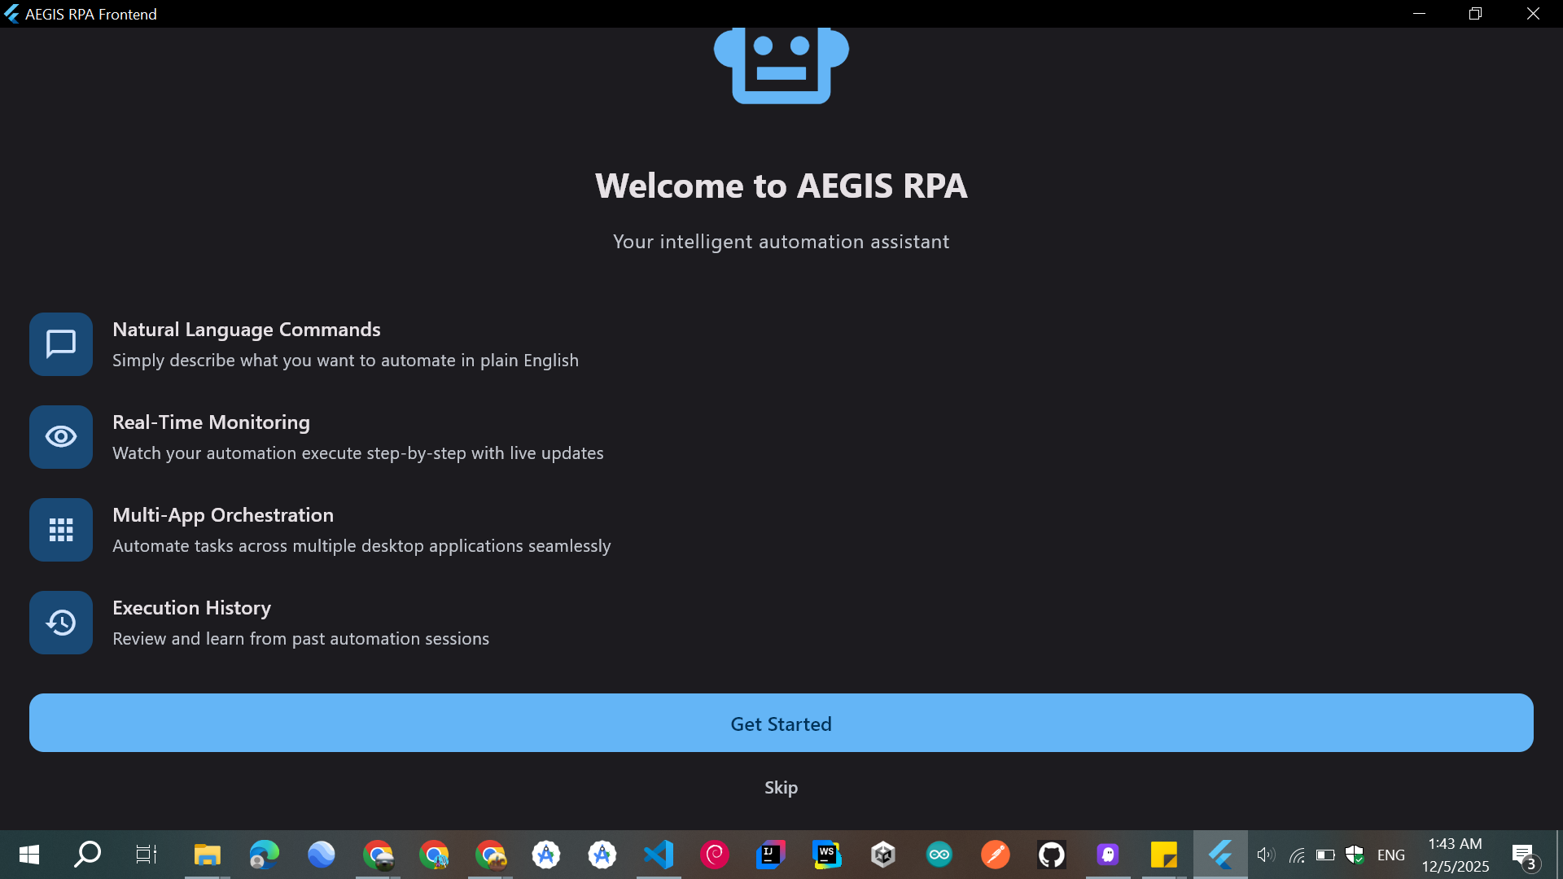1563x879 pixels.
Task: Open the volume control
Action: click(1265, 855)
